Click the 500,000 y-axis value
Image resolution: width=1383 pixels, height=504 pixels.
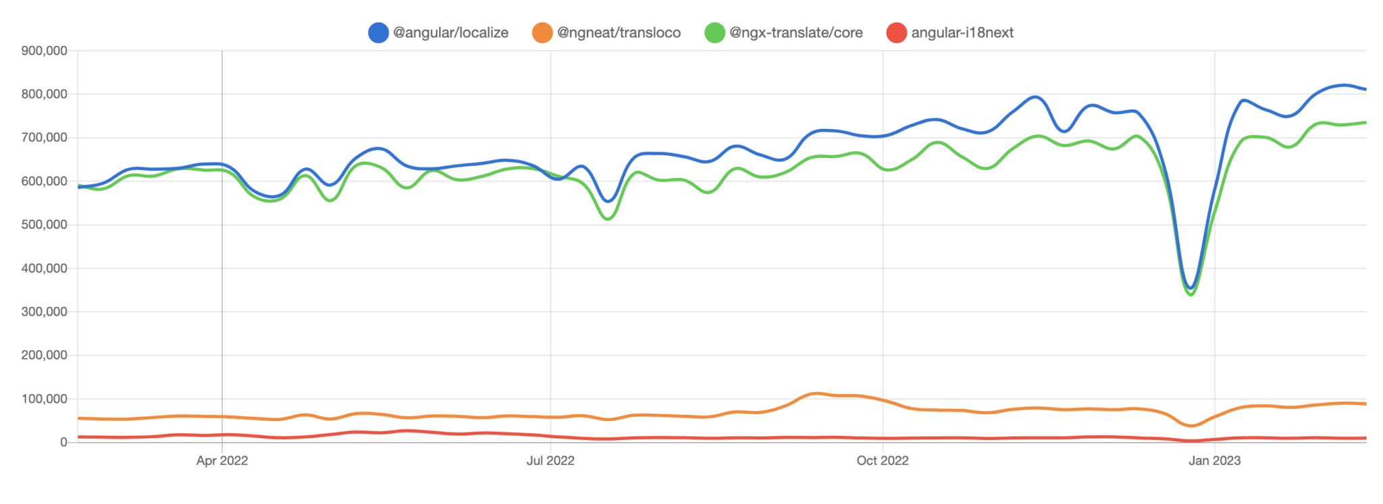[x=45, y=225]
